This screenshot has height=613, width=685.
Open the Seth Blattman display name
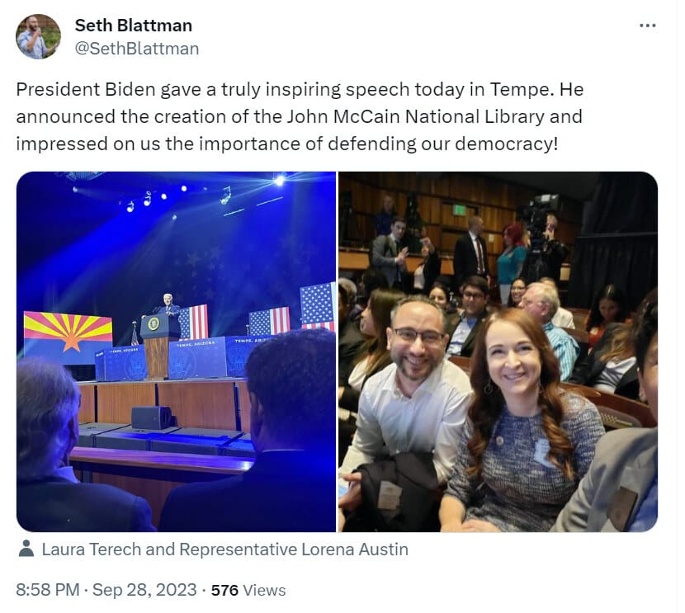point(133,26)
